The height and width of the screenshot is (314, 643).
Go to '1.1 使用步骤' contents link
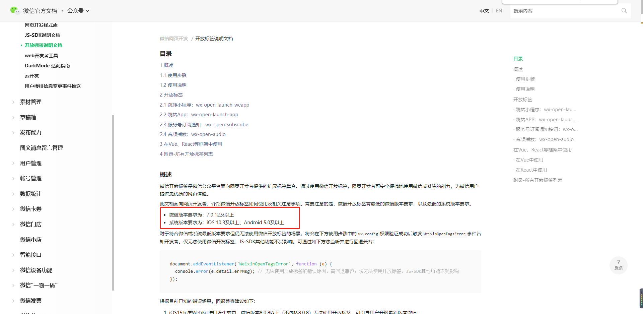pos(173,75)
